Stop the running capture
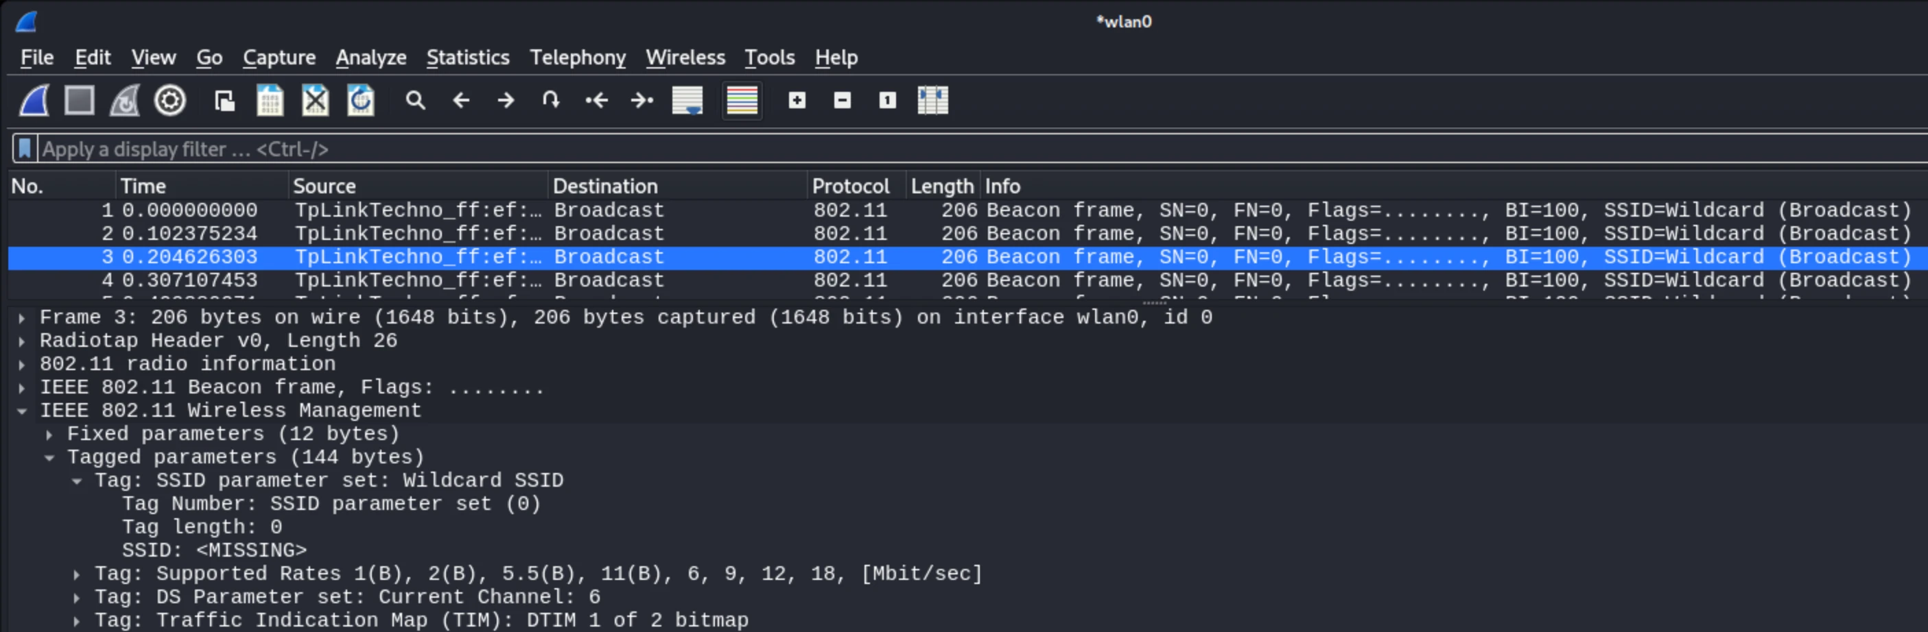 coord(80,100)
